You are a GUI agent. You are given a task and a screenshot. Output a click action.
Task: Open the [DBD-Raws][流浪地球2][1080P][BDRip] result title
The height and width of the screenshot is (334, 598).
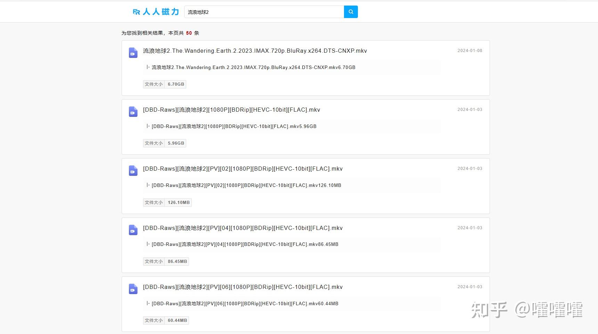(231, 110)
